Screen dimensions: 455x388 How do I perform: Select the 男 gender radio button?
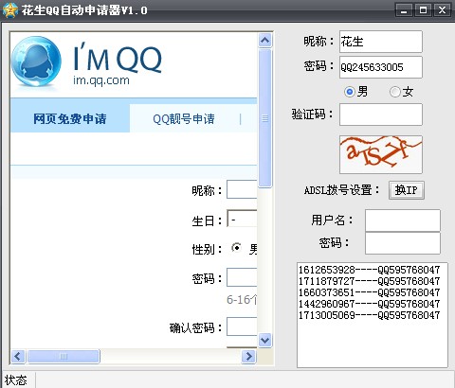pos(350,92)
